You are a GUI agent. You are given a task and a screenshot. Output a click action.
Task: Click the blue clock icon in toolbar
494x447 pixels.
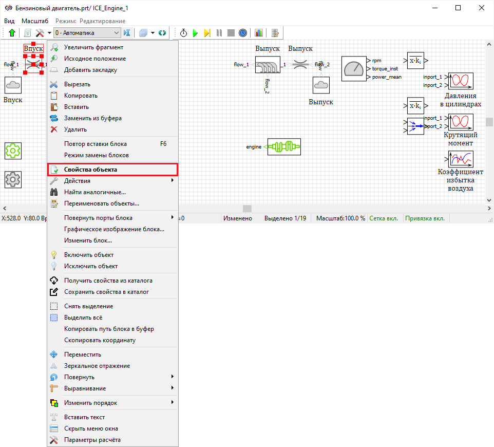(242, 33)
